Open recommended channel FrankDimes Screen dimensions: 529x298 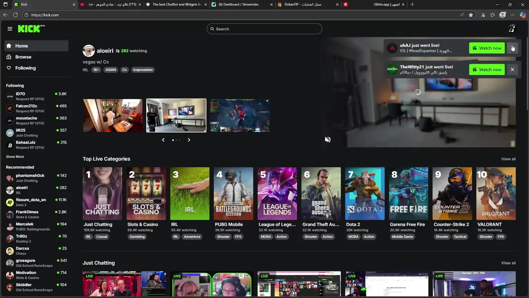click(36, 214)
